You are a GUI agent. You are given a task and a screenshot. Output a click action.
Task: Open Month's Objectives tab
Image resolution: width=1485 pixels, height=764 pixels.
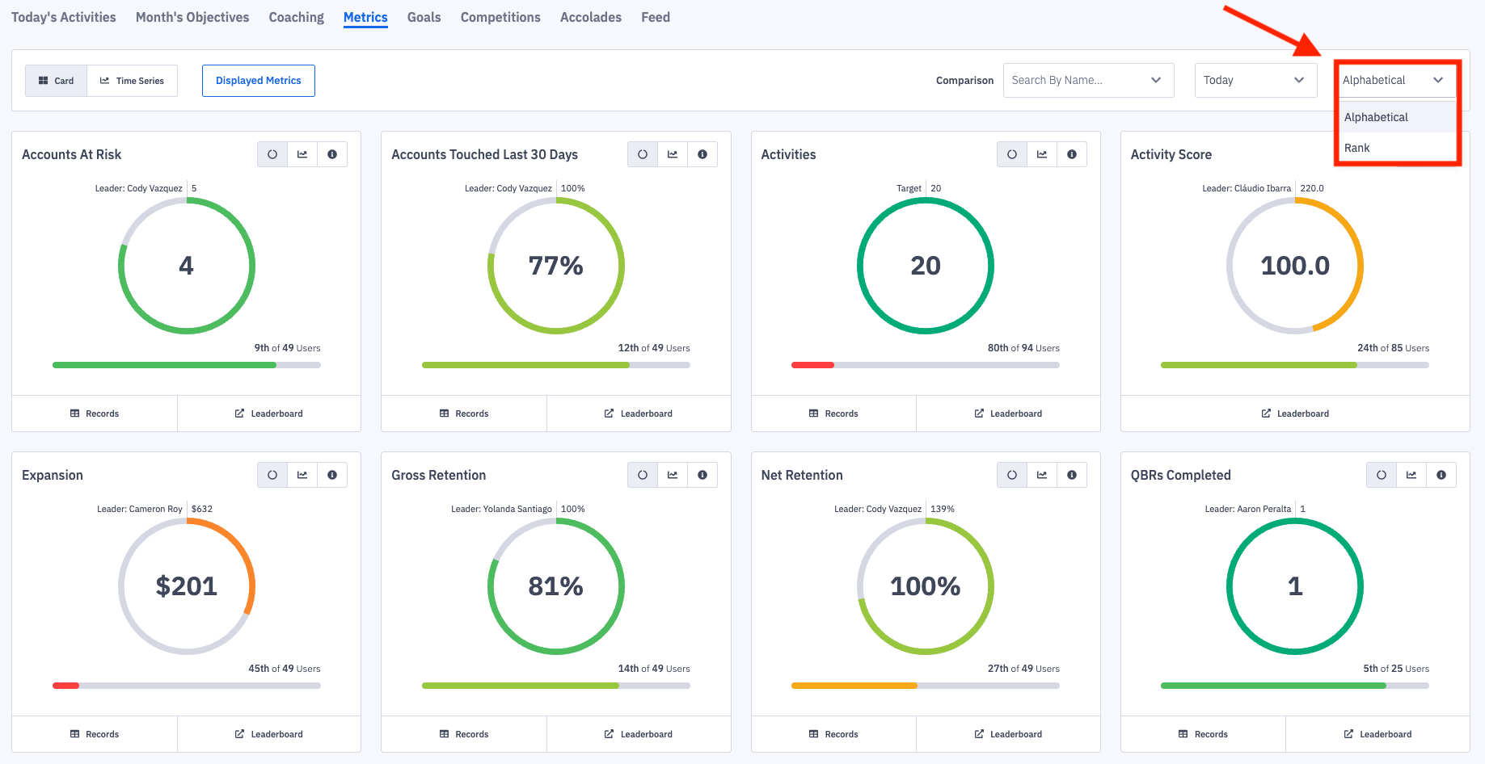point(192,17)
